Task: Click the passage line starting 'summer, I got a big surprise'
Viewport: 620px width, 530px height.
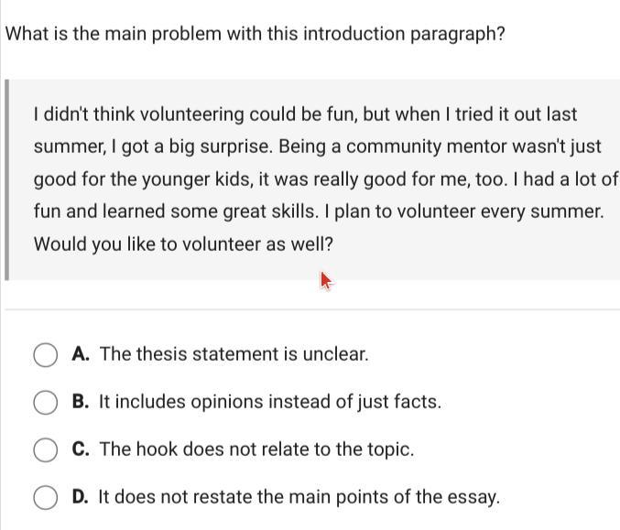Action: click(x=317, y=146)
